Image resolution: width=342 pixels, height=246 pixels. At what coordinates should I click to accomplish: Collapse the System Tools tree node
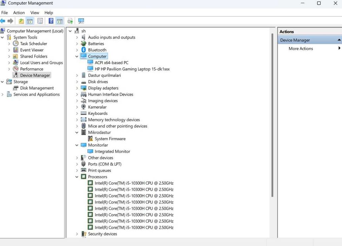(x=2, y=37)
